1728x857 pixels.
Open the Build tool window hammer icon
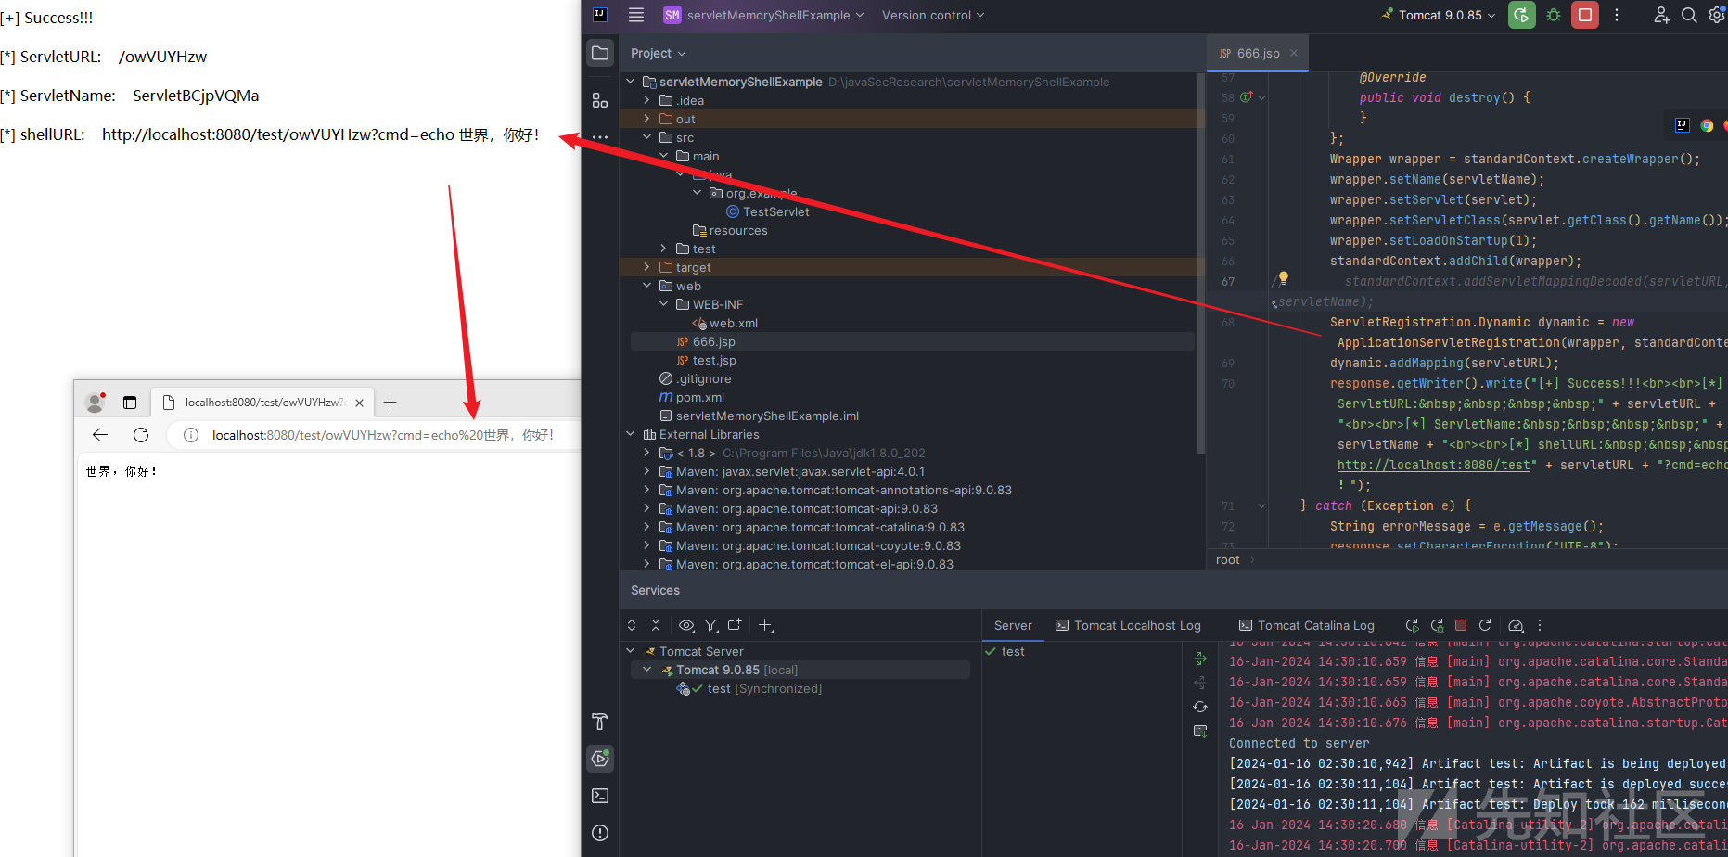pos(600,722)
